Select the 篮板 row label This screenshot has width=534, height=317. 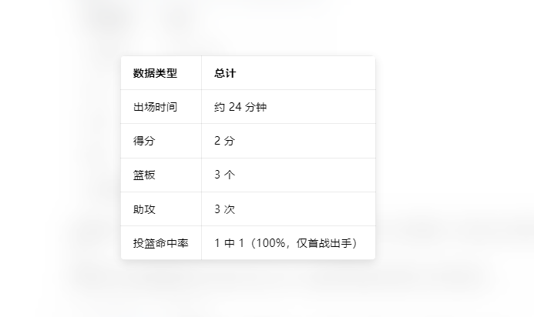tap(144, 175)
